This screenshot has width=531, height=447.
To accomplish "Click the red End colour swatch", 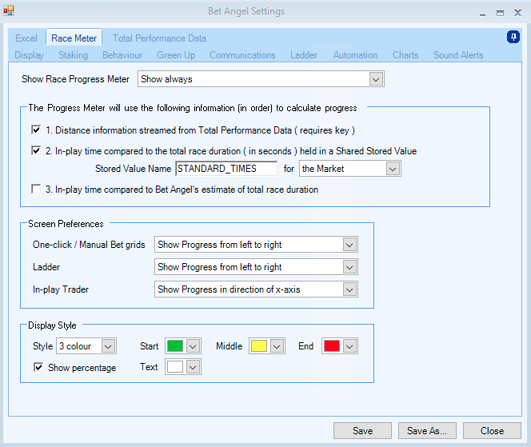I will tap(332, 346).
